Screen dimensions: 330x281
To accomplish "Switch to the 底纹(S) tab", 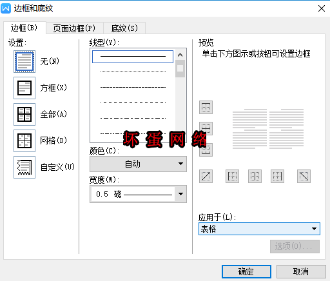I will 124,28.
